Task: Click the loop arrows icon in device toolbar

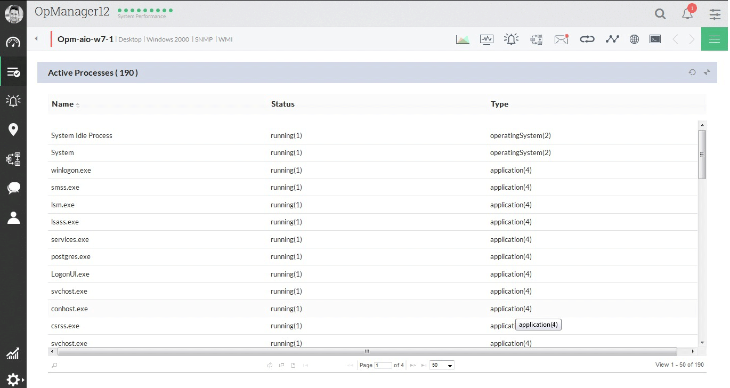Action: [587, 39]
